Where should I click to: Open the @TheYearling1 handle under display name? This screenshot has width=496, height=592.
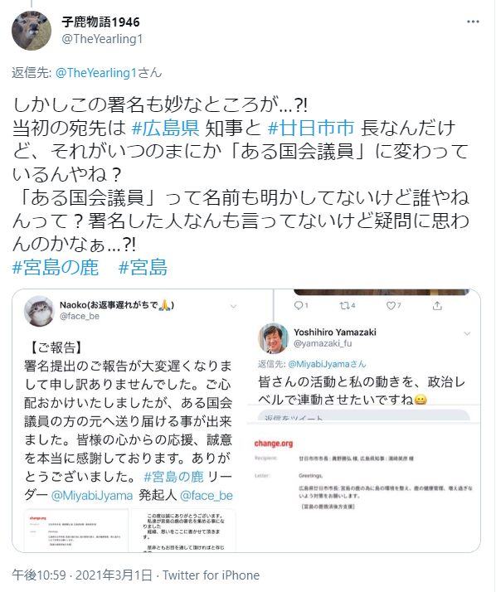click(102, 39)
